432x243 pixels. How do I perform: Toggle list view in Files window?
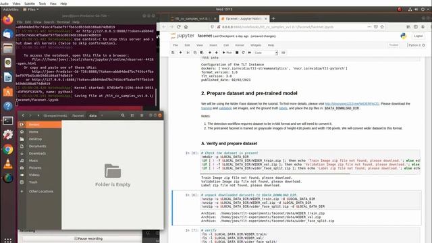point(132,115)
